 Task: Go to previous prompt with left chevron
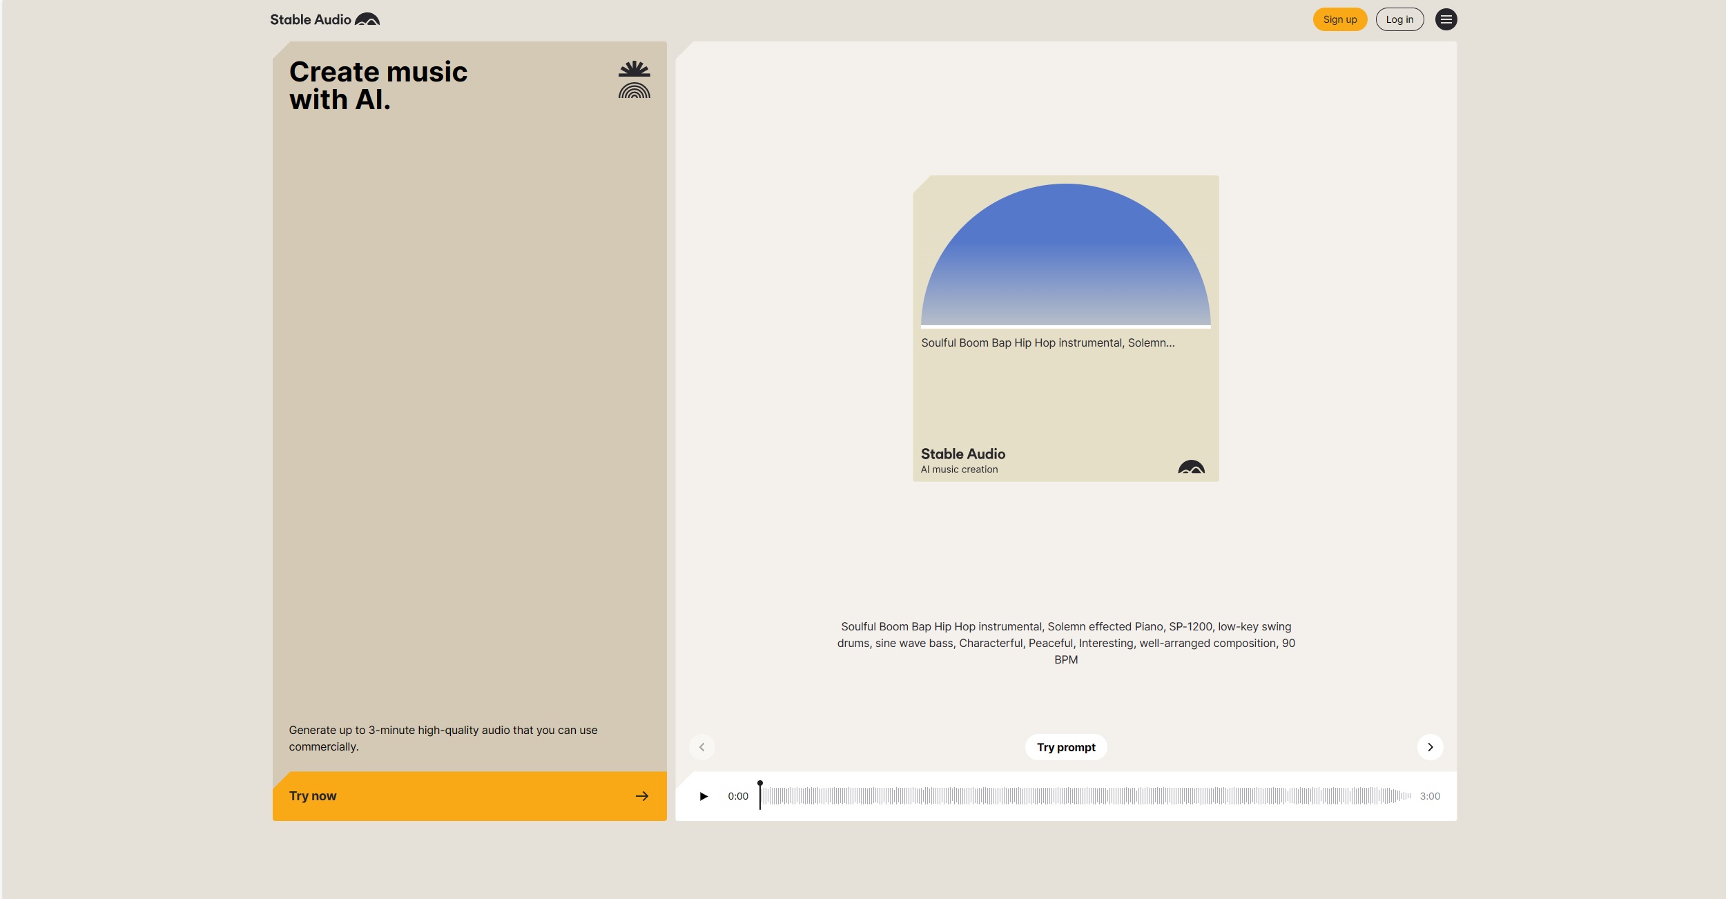tap(701, 747)
